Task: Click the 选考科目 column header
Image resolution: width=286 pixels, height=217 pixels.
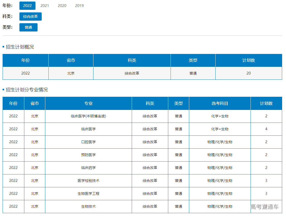Action: tap(219, 103)
